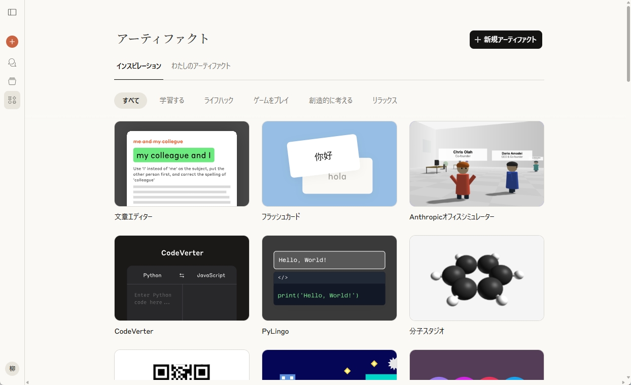Viewport: 631px width, 385px height.
Task: Open the projects icon in the sidebar
Action: 12,81
